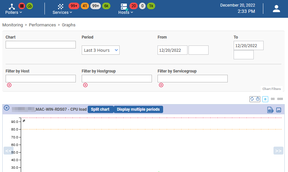This screenshot has height=172, width=288.
Task: Focus the Filter by Servicegroup field
Action: click(192, 78)
